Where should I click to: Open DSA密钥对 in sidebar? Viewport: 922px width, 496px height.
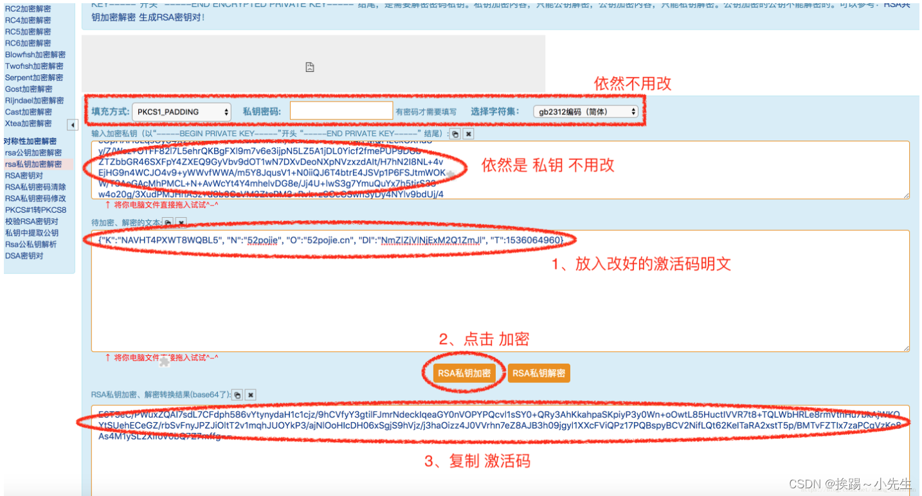click(24, 256)
